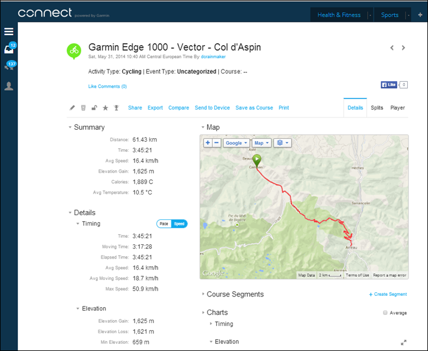The image size is (428, 351).
Task: Select the Details tab
Action: click(x=355, y=108)
